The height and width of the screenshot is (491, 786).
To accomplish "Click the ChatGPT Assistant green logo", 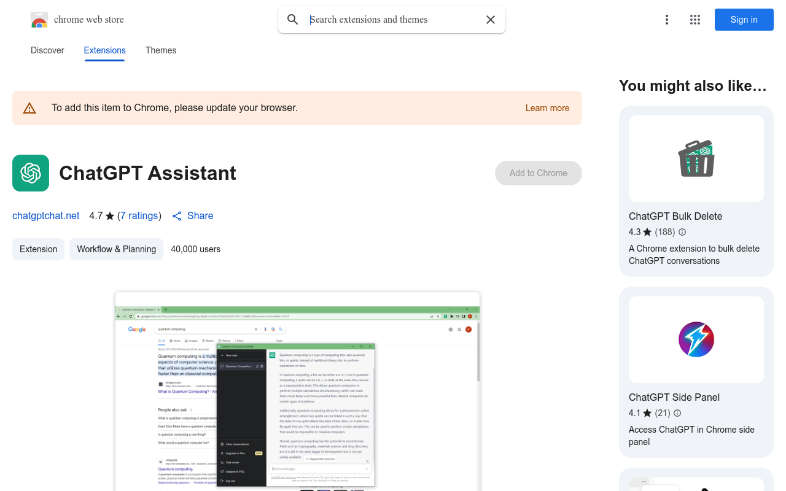I will pos(31,173).
